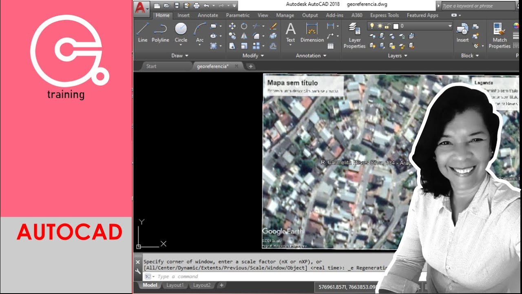
Task: Select the Line tool
Action: coord(143,32)
